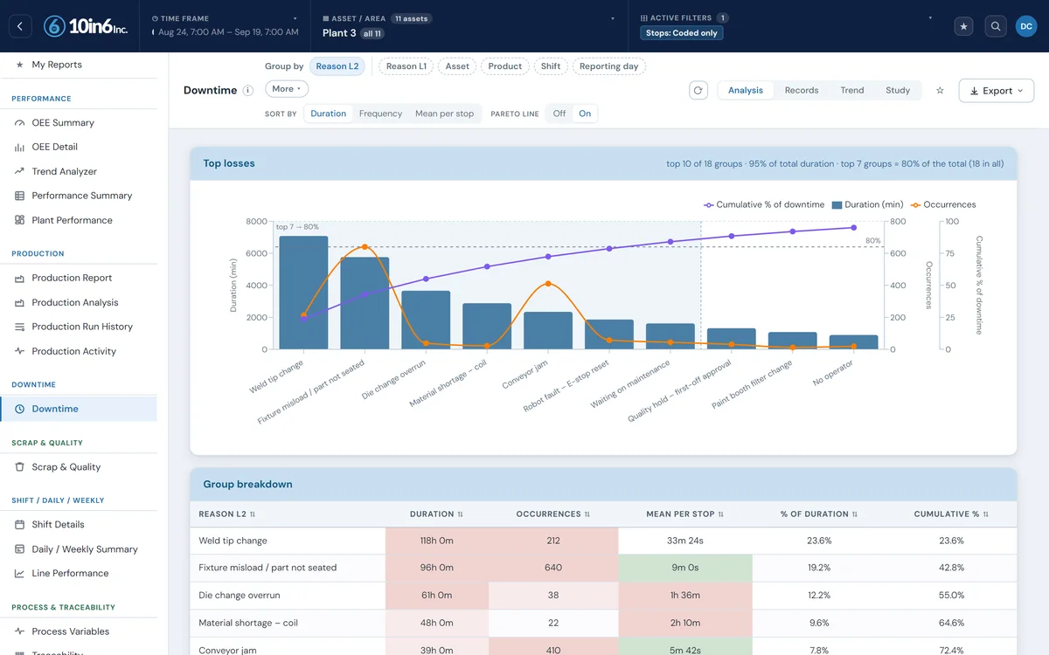
Task: Open the Asset / Area dropdown
Action: pyautogui.click(x=470, y=26)
